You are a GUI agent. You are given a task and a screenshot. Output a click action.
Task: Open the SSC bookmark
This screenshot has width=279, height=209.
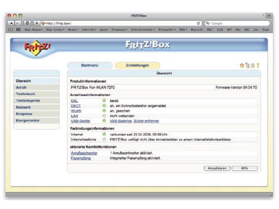pos(247,30)
